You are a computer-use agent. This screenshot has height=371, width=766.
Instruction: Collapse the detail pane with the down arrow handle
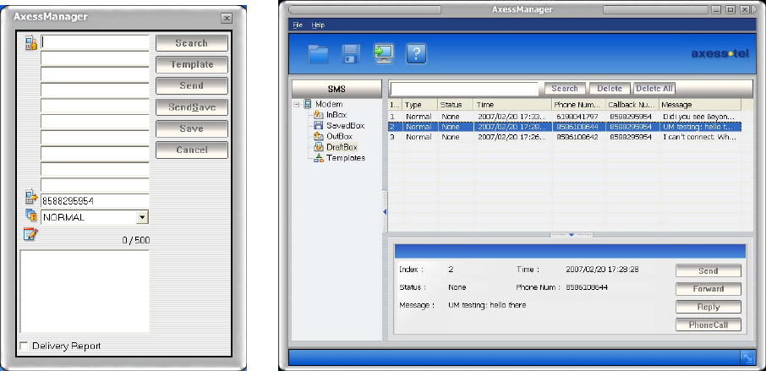click(x=572, y=235)
